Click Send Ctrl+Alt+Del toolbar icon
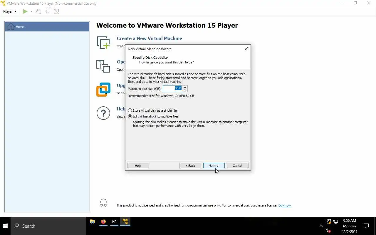 coord(39,11)
